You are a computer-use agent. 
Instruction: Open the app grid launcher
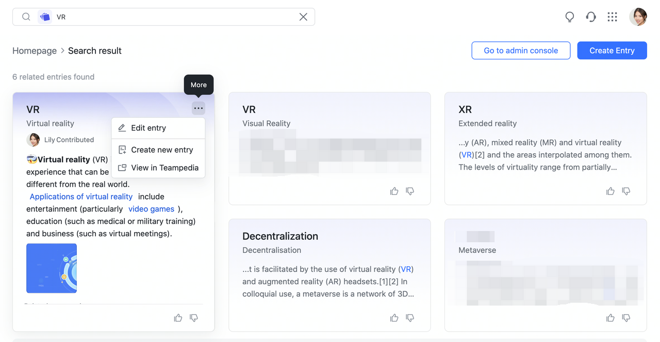612,17
